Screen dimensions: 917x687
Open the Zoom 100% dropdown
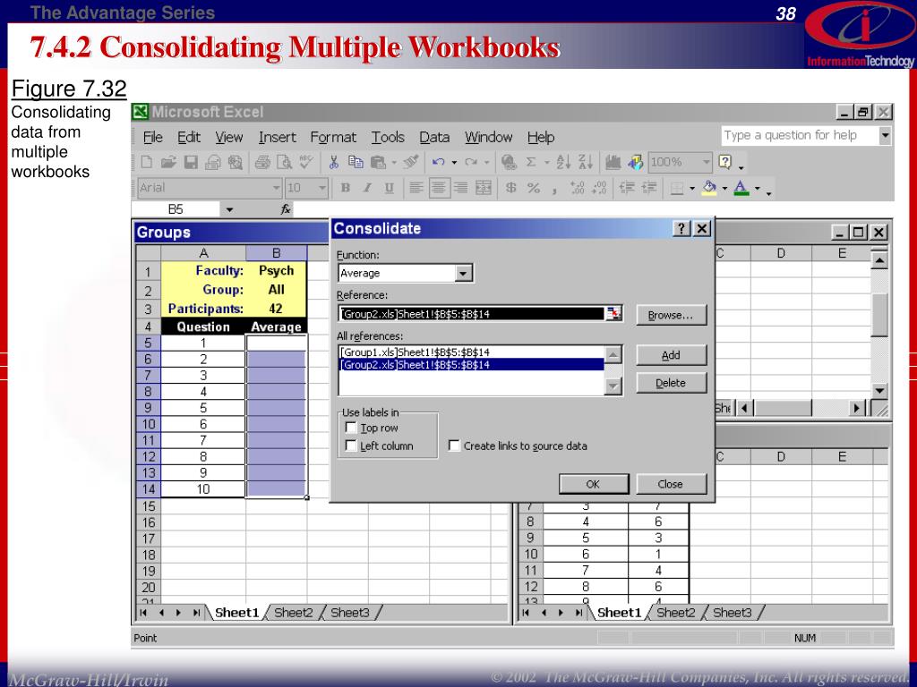pyautogui.click(x=706, y=162)
